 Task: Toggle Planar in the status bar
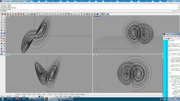point(65,97)
